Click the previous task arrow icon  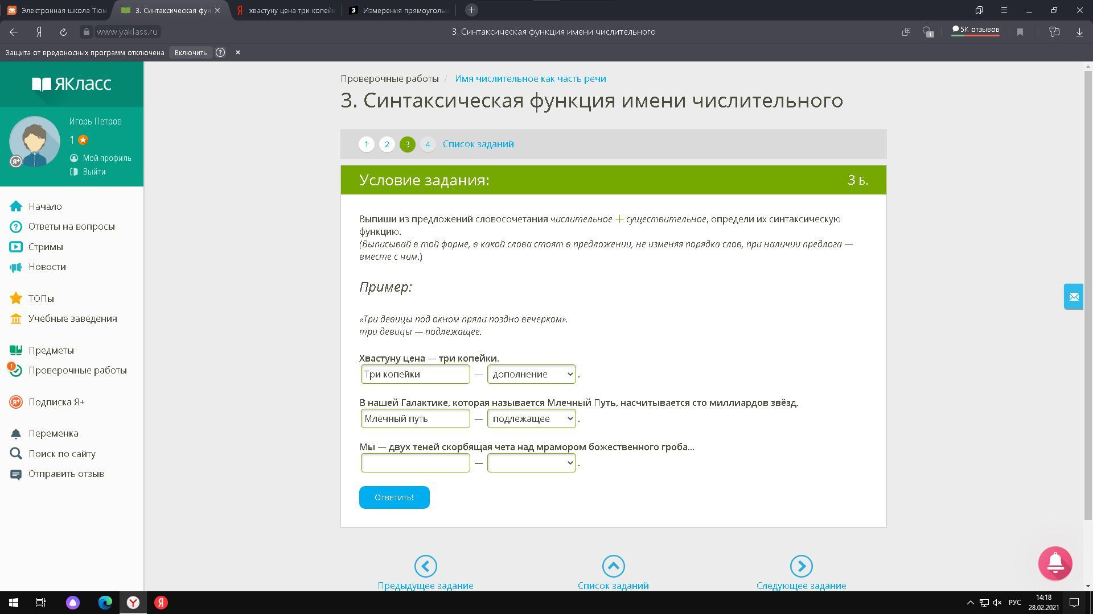tap(425, 566)
